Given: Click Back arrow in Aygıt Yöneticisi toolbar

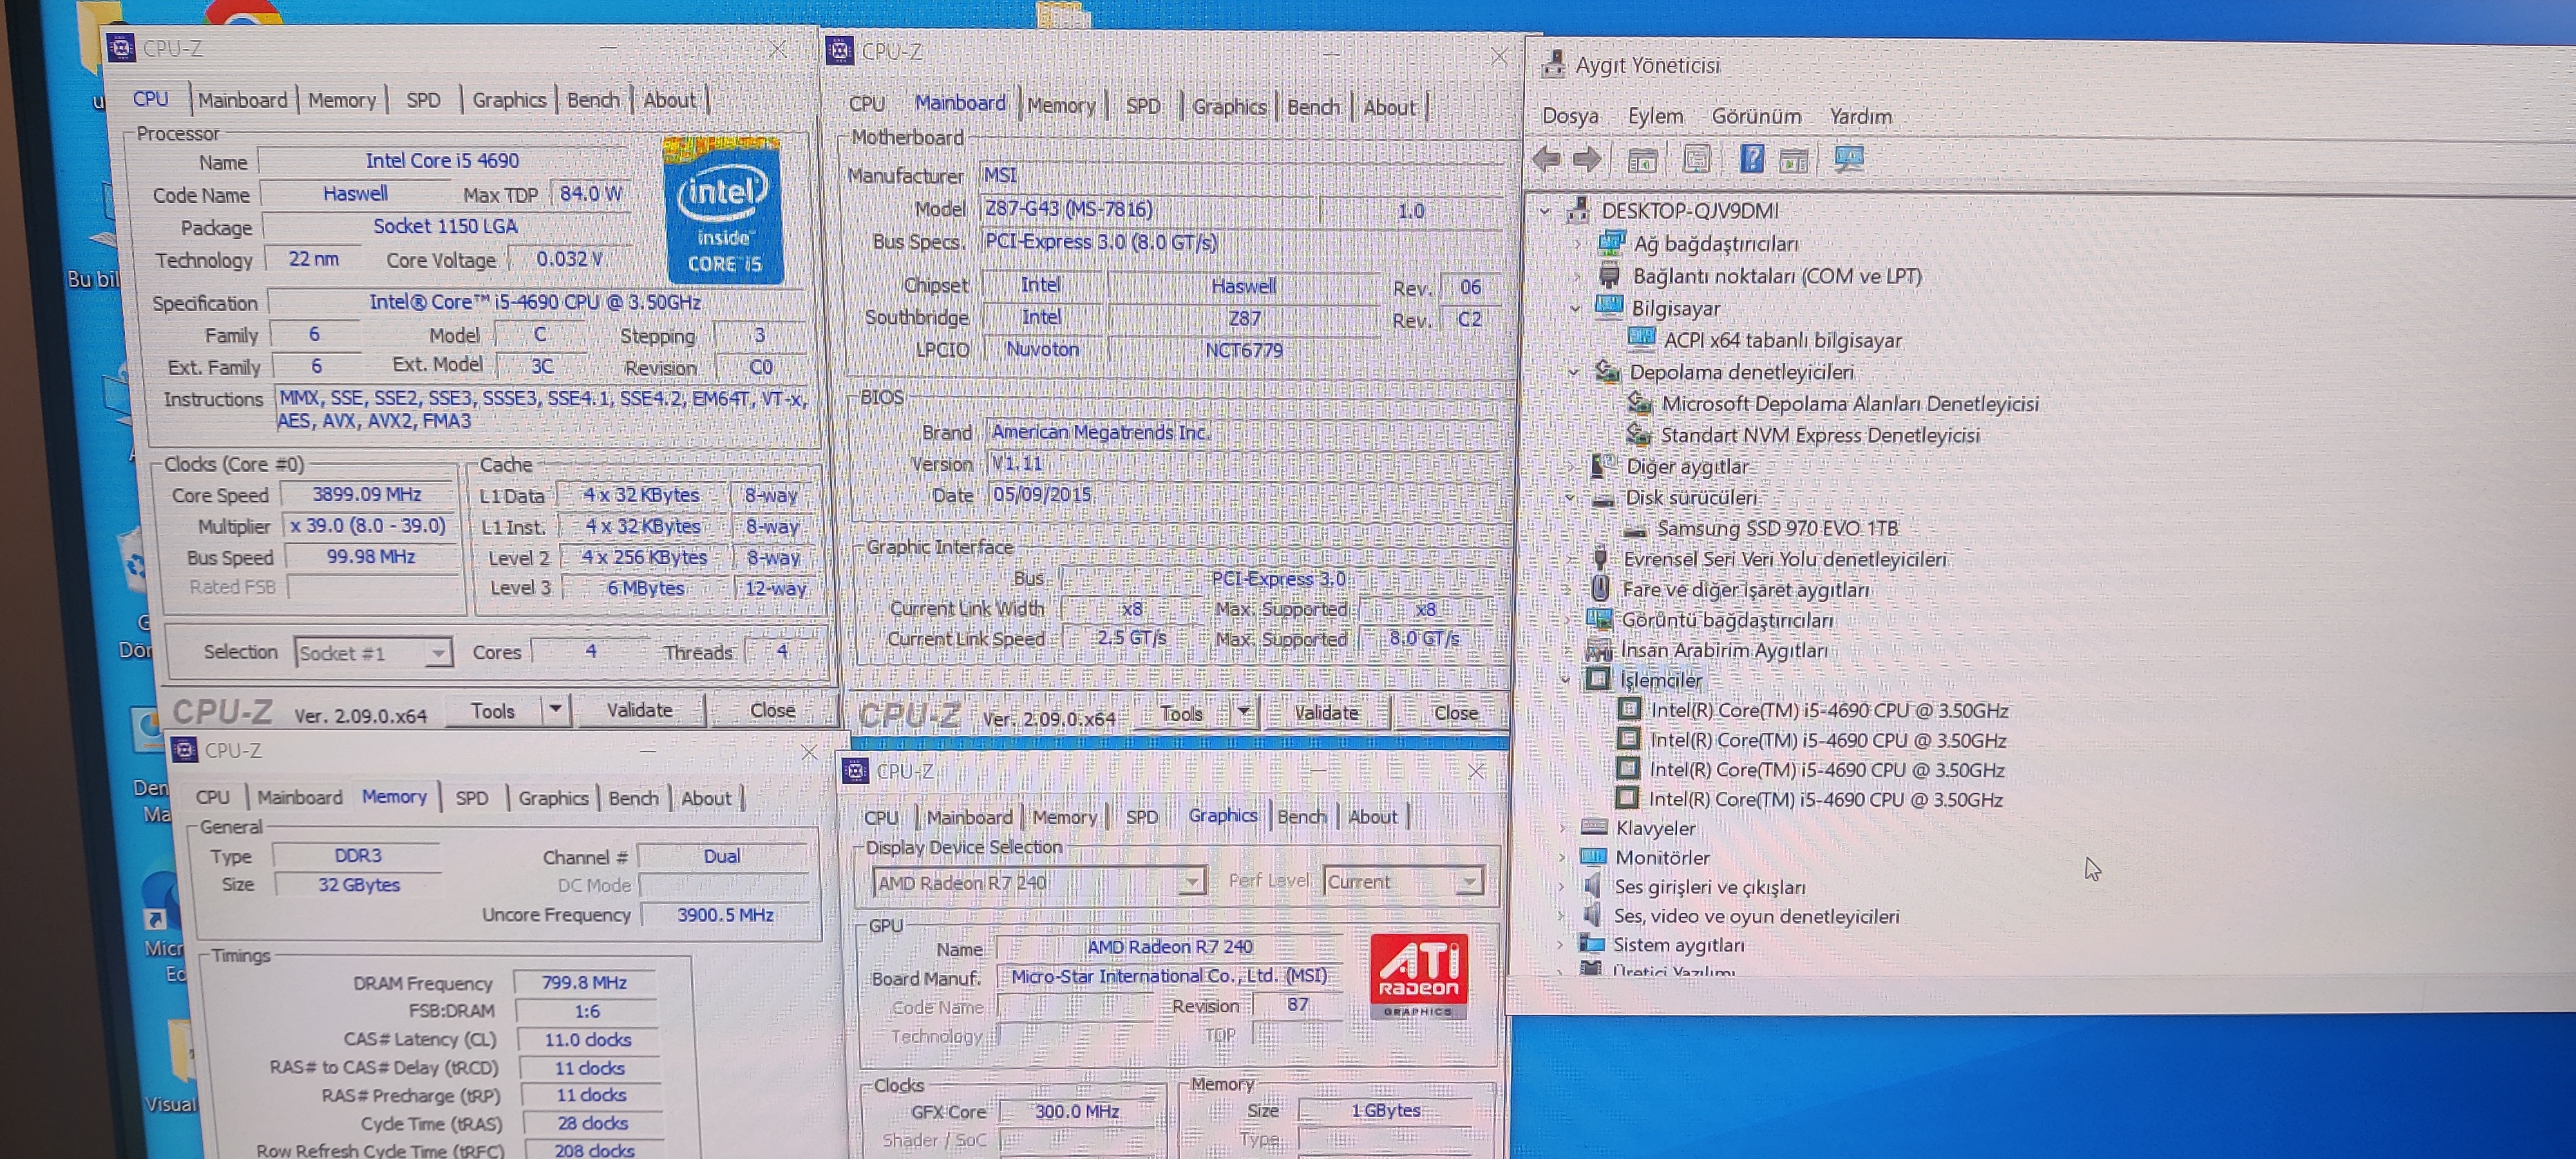Looking at the screenshot, I should coord(1546,159).
